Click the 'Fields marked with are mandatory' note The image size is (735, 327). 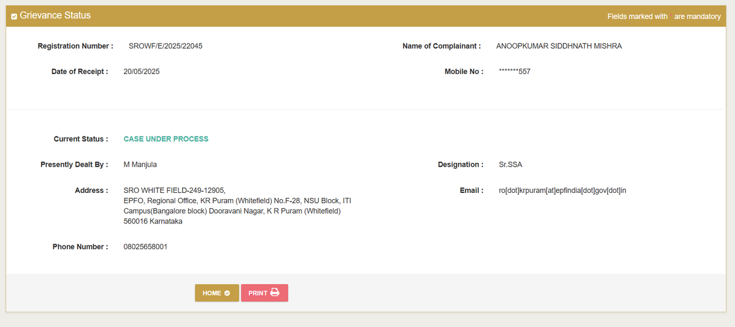pos(664,17)
